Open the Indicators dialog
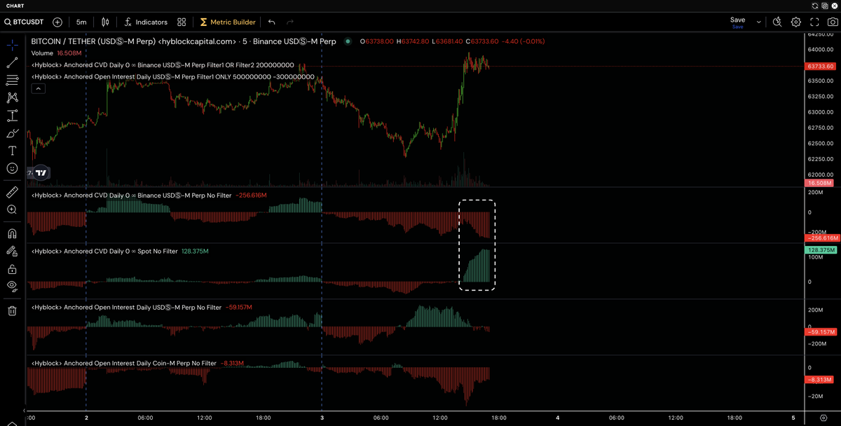841x426 pixels. tap(146, 22)
